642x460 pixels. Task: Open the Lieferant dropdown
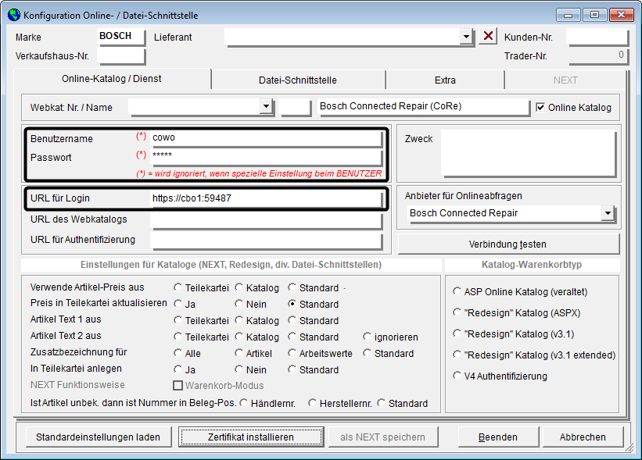pyautogui.click(x=466, y=37)
